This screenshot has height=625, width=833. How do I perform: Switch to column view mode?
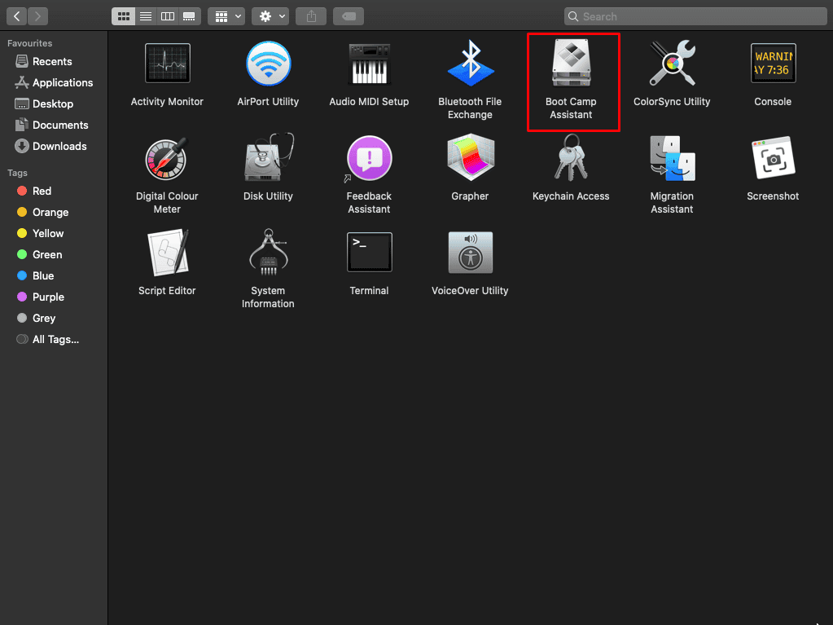click(168, 16)
